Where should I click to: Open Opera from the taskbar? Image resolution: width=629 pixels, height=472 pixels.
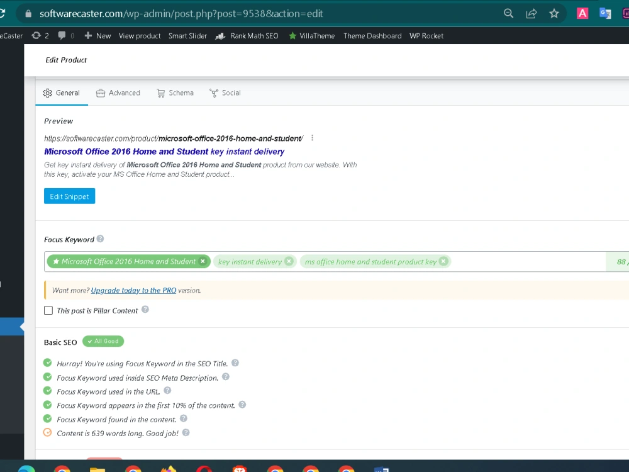204,469
